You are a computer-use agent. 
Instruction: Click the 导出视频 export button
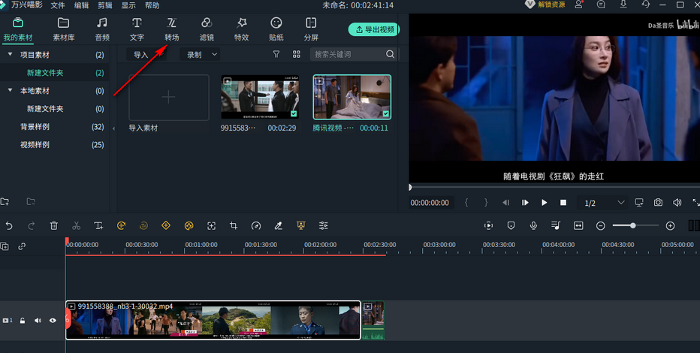pos(374,30)
